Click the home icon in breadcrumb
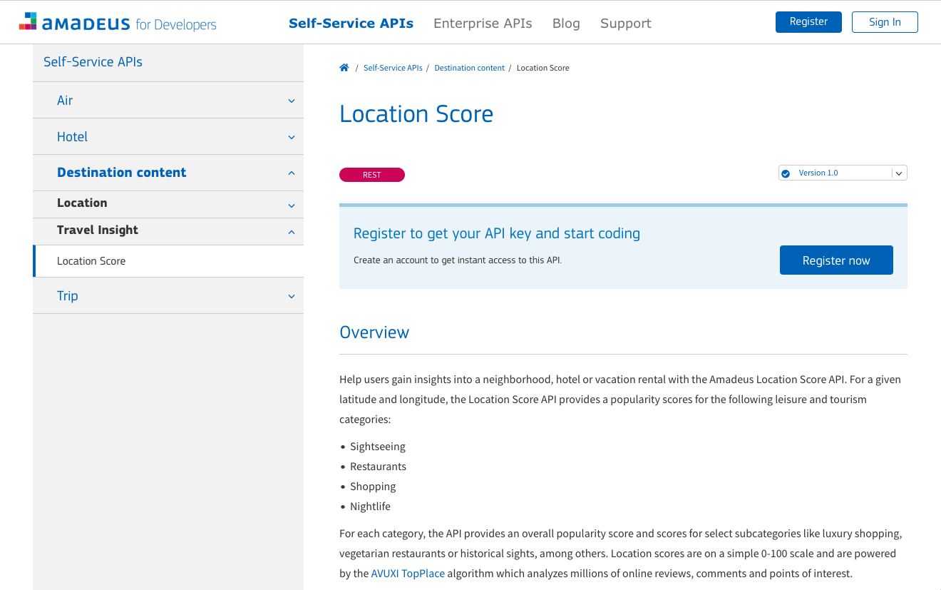 click(x=344, y=68)
